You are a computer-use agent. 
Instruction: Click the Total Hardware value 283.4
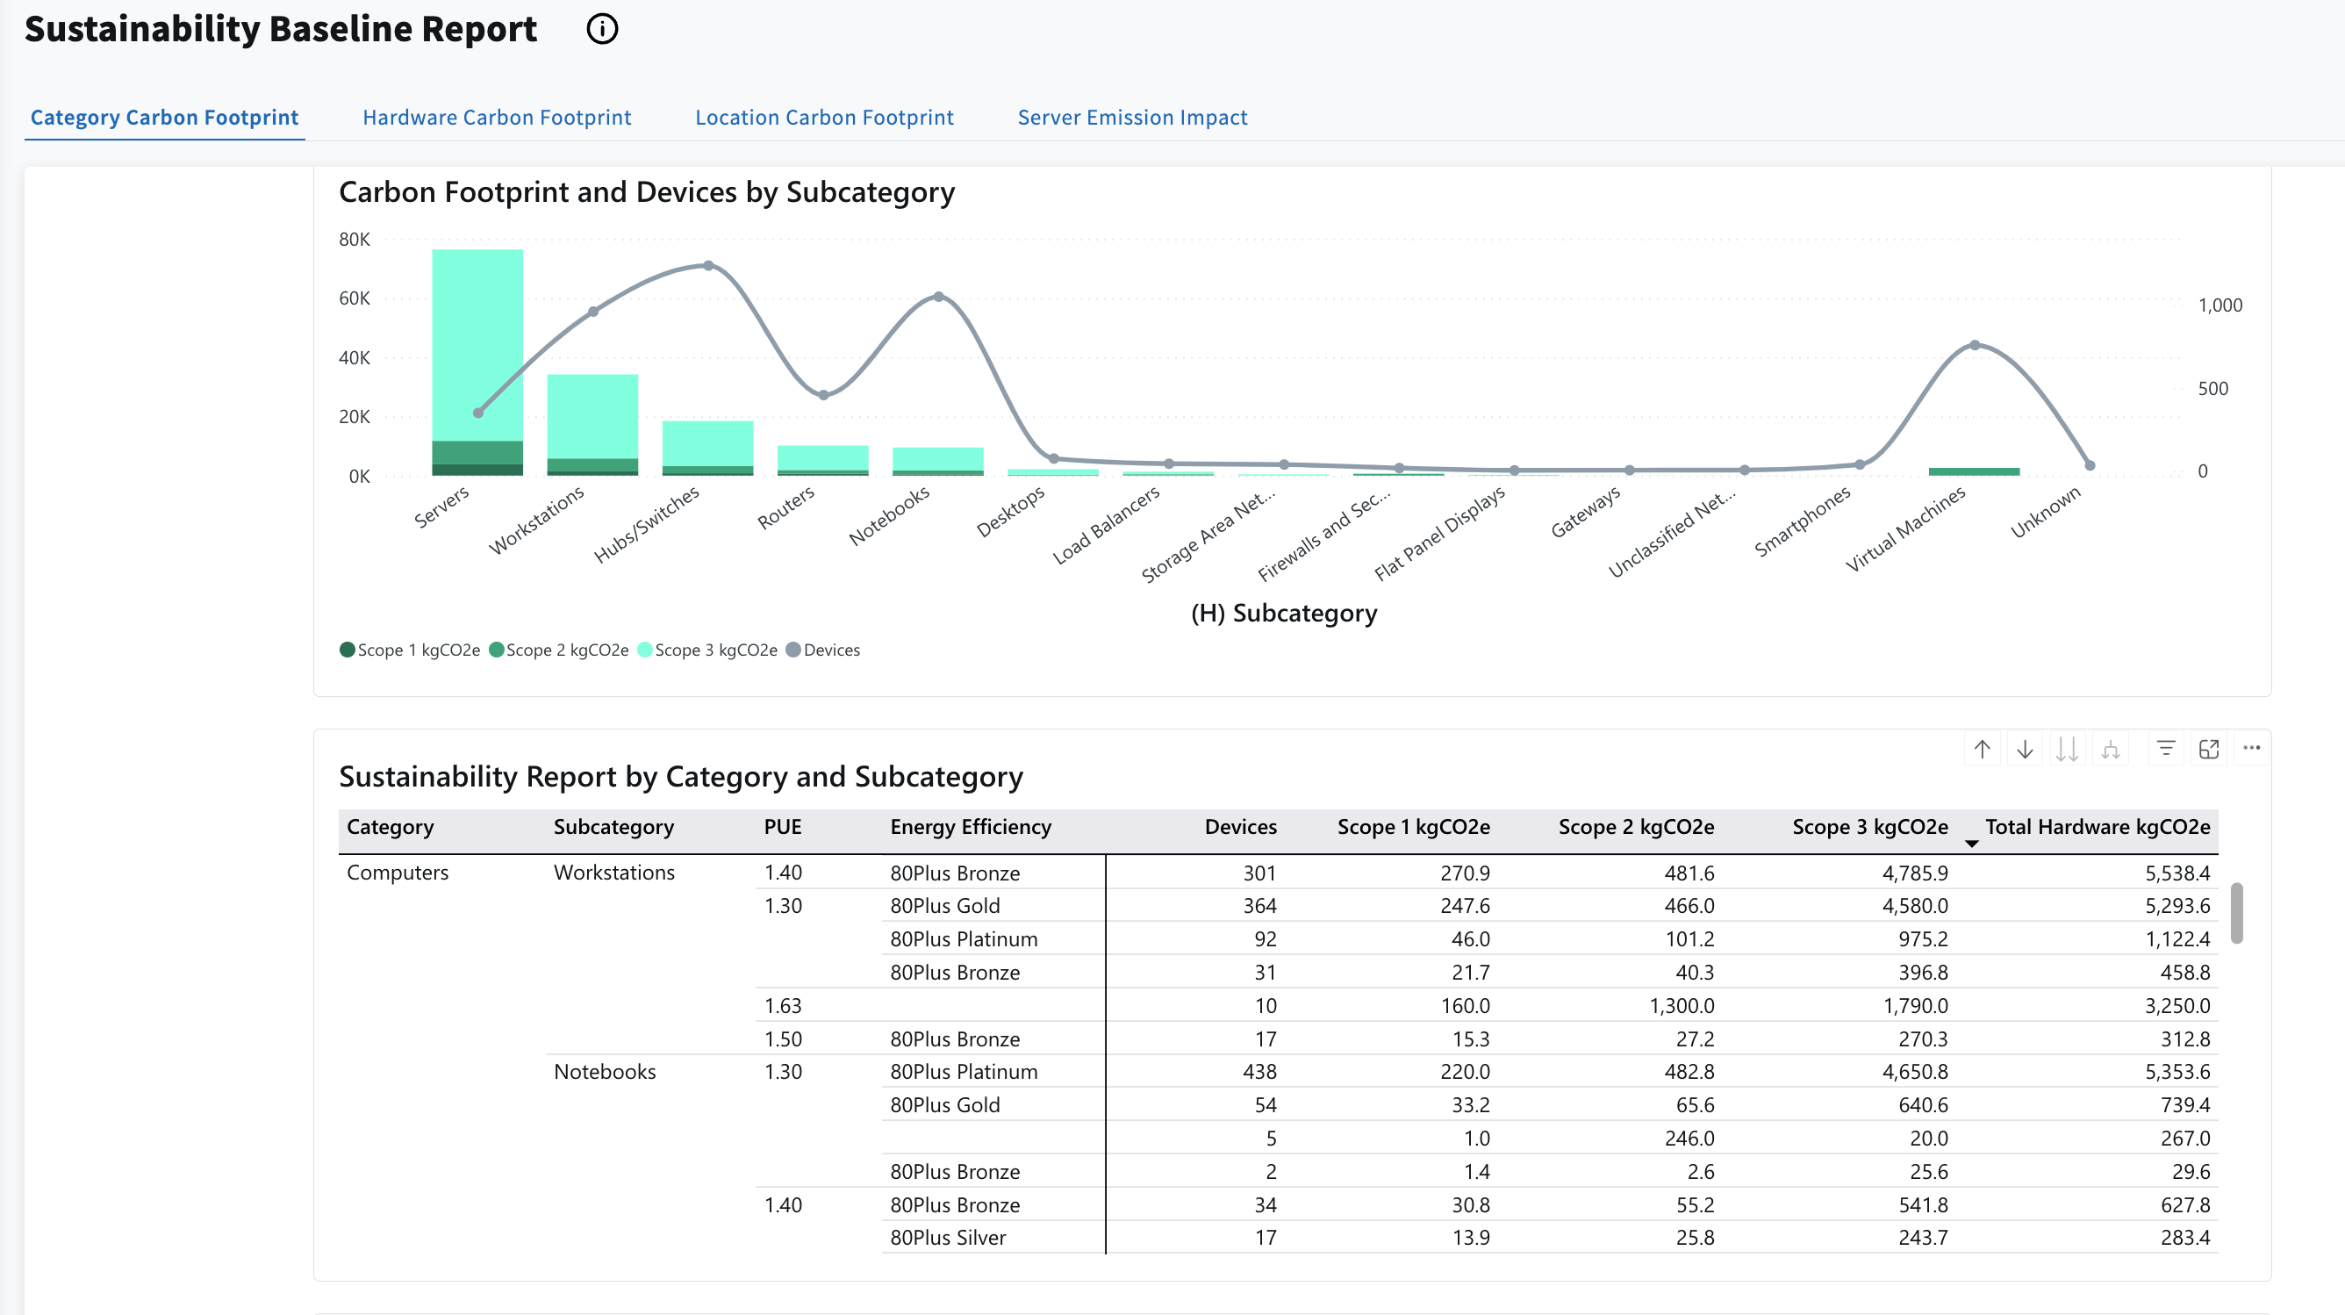pos(2185,1238)
